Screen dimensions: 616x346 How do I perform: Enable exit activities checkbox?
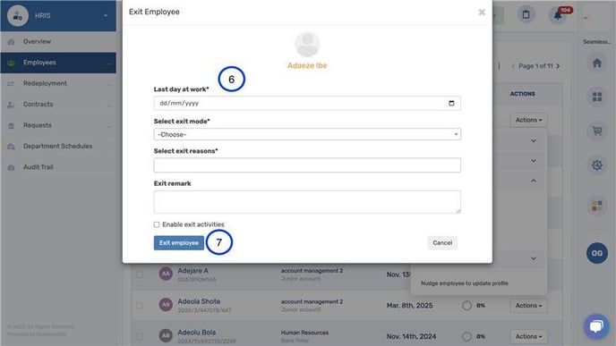[157, 224]
